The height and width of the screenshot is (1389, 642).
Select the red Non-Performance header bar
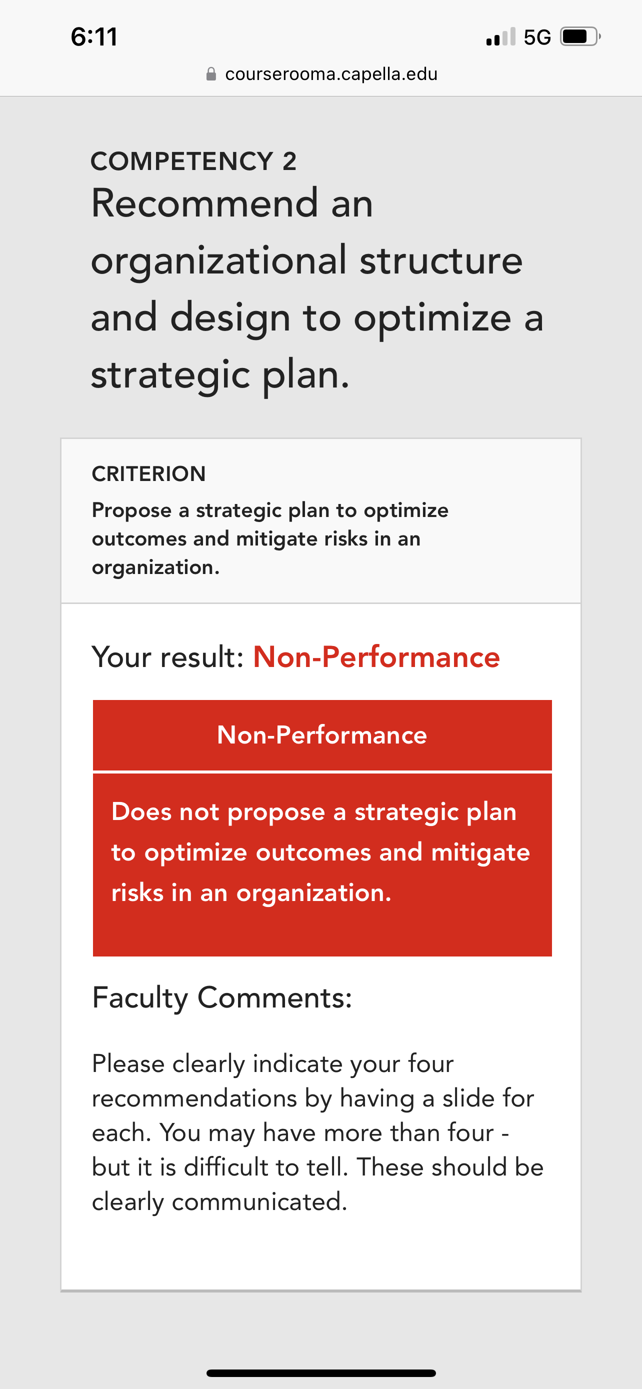click(322, 735)
